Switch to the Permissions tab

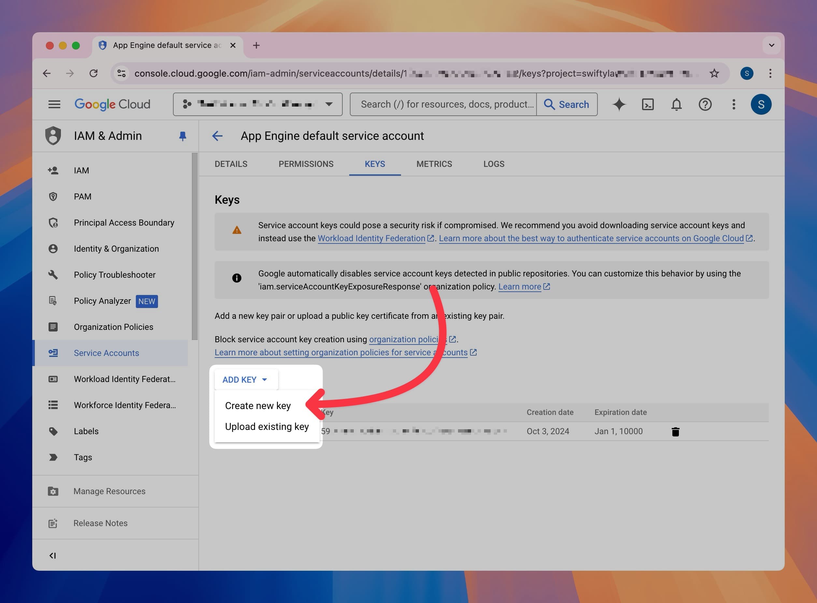pyautogui.click(x=306, y=164)
